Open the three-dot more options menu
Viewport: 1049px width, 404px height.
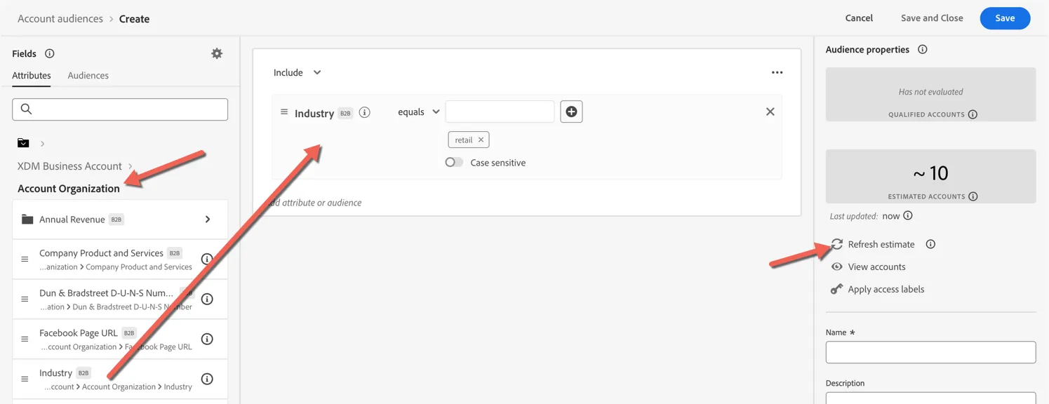pos(777,72)
